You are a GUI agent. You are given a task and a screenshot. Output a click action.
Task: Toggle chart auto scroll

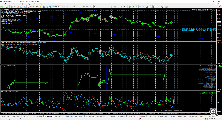(x=151, y=7)
